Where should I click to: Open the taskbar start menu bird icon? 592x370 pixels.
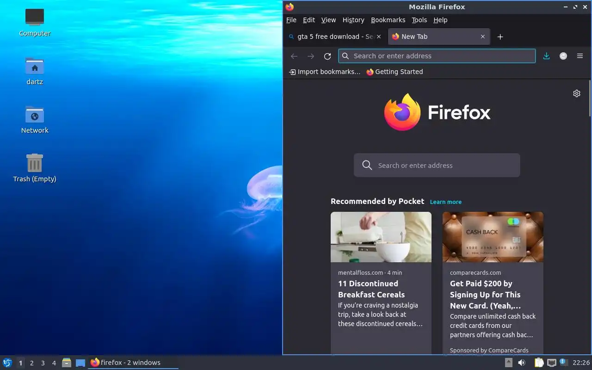click(7, 363)
